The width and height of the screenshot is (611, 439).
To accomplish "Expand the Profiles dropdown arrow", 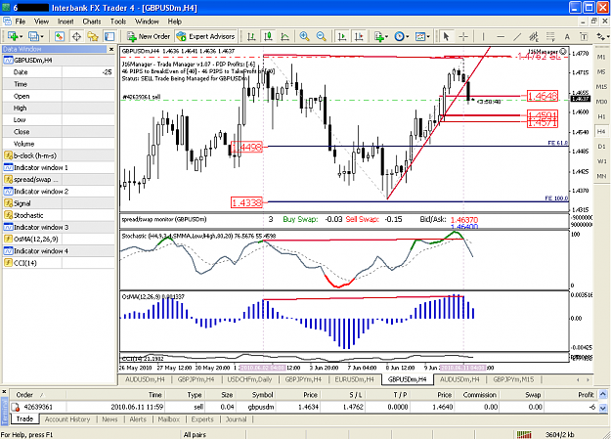I will click(42, 36).
